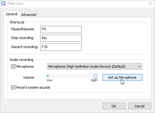Click the Volume label

(x=29, y=77)
